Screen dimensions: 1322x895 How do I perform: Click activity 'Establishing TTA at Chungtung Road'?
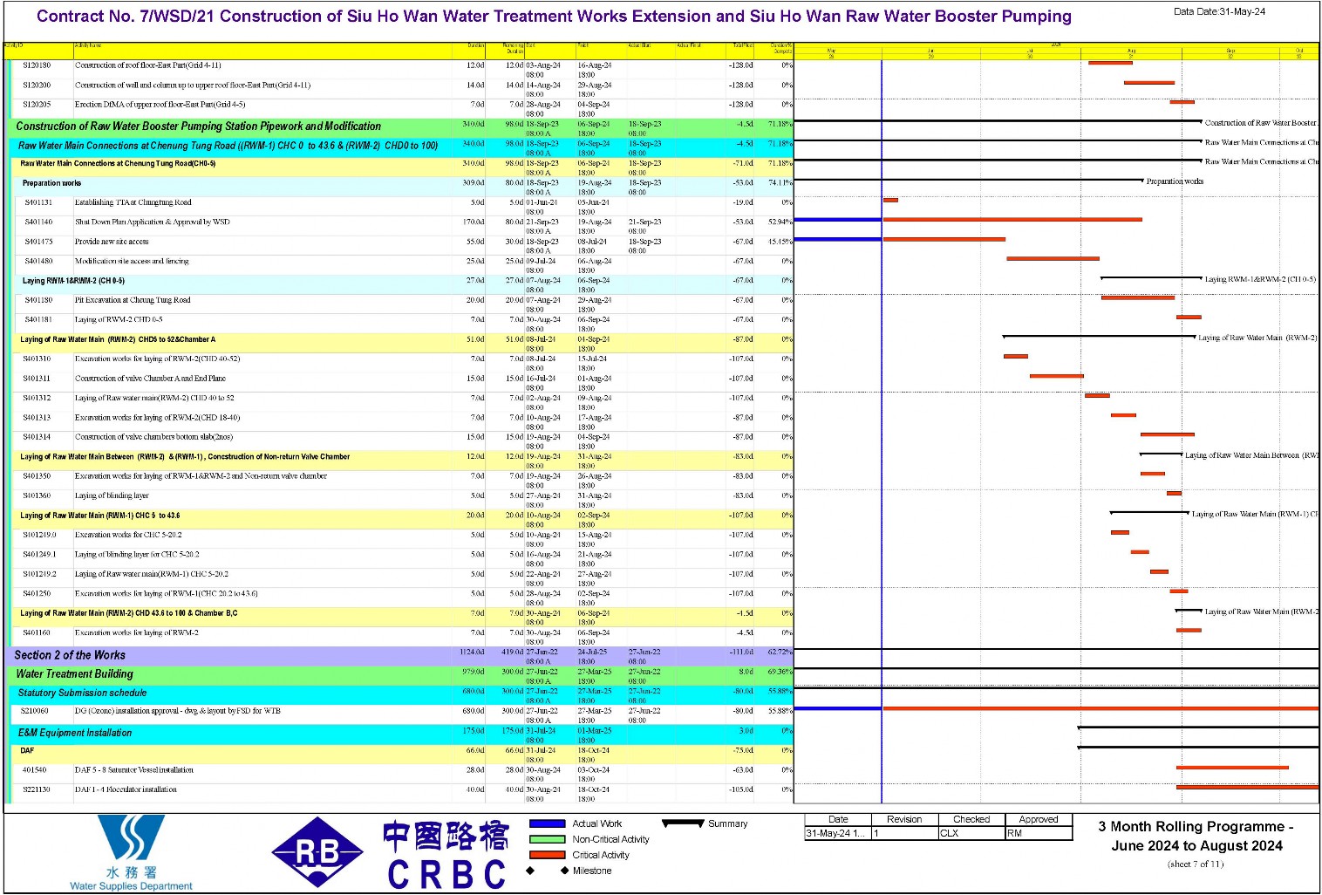tap(133, 202)
